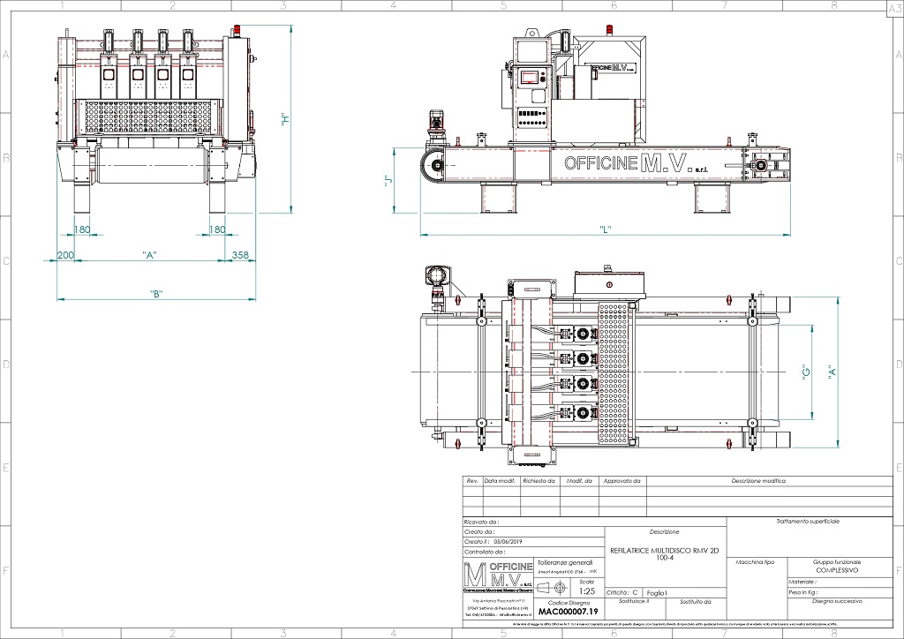
Task: Click the Creato da field
Action: 534,532
